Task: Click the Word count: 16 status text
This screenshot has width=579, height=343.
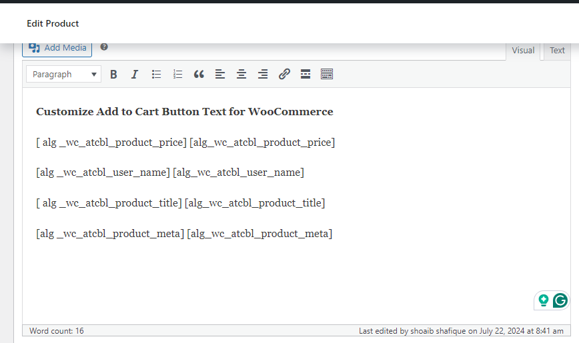Action: (57, 331)
